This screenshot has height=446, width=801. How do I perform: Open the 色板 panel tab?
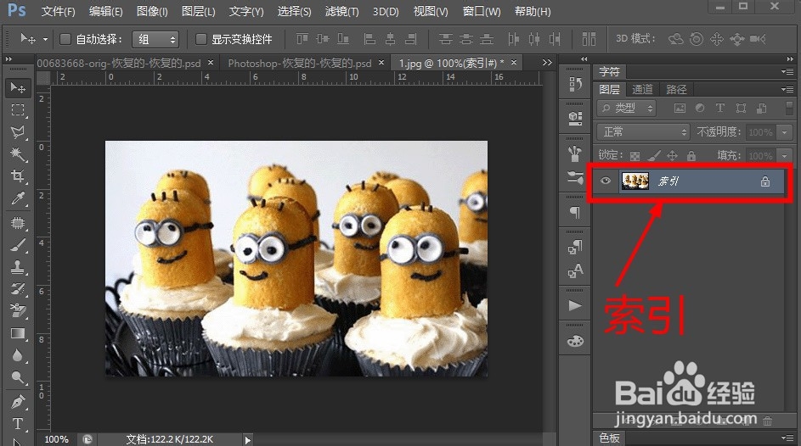click(x=609, y=438)
